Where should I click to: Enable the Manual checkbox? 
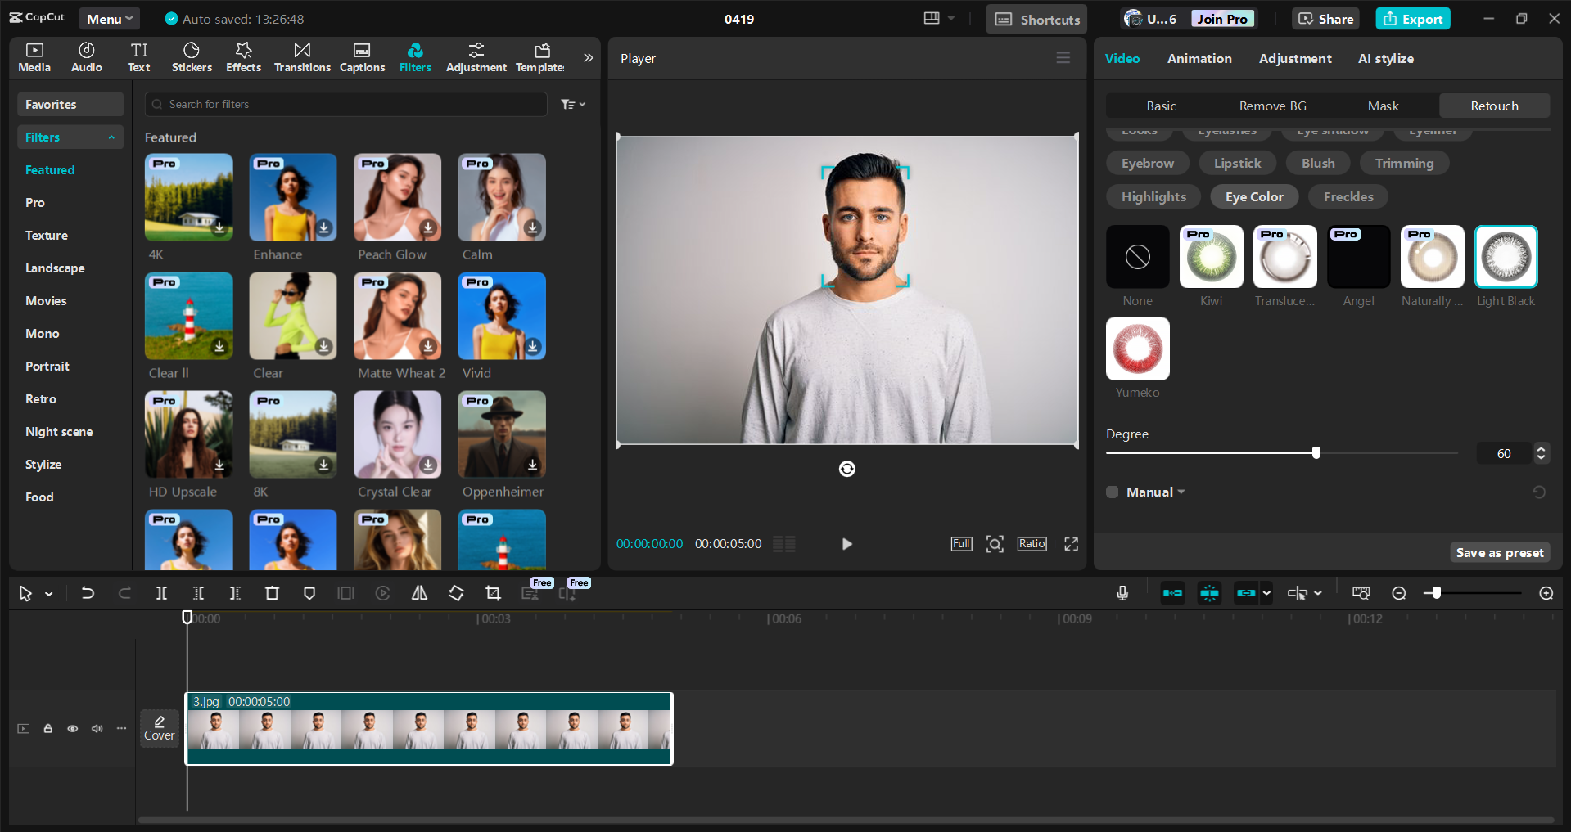point(1113,492)
